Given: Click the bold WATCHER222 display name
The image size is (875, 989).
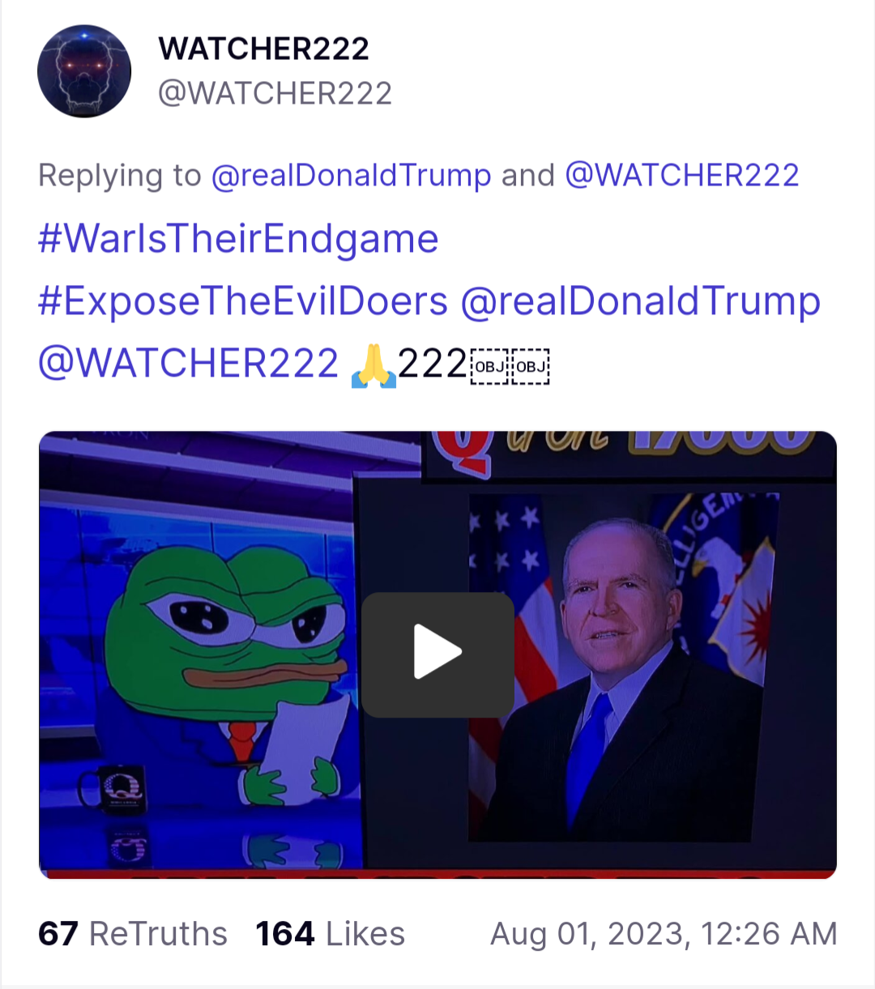Looking at the screenshot, I should click(x=264, y=49).
